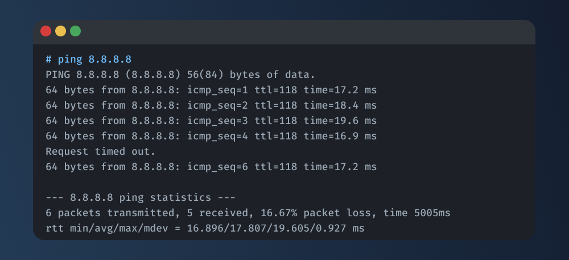Click the "time=19.6 ms" value
The image size is (569, 260).
[x=340, y=121]
